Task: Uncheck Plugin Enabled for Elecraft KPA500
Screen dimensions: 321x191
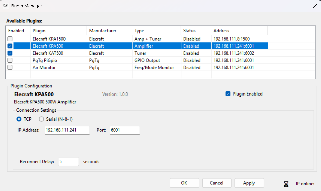Action: click(228, 94)
